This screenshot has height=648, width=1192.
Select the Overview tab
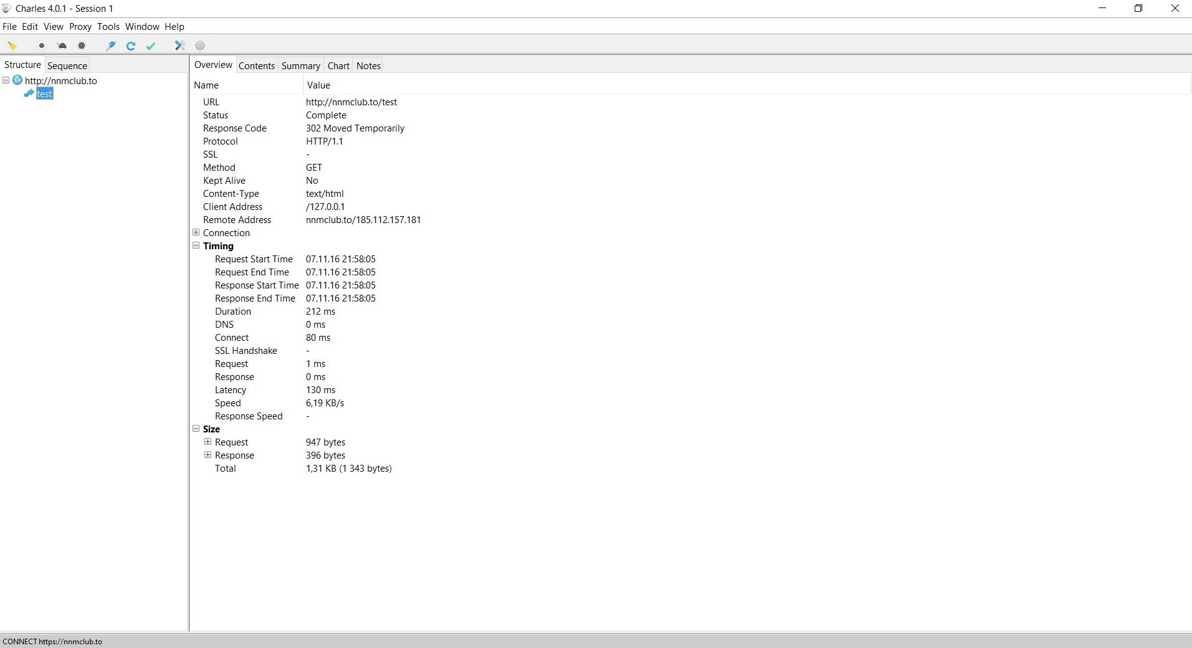pyautogui.click(x=213, y=65)
